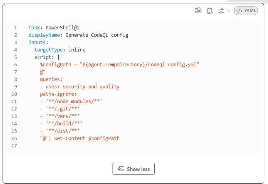Click 'targetType: inline' line
This screenshot has height=184, width=268.
click(60, 50)
